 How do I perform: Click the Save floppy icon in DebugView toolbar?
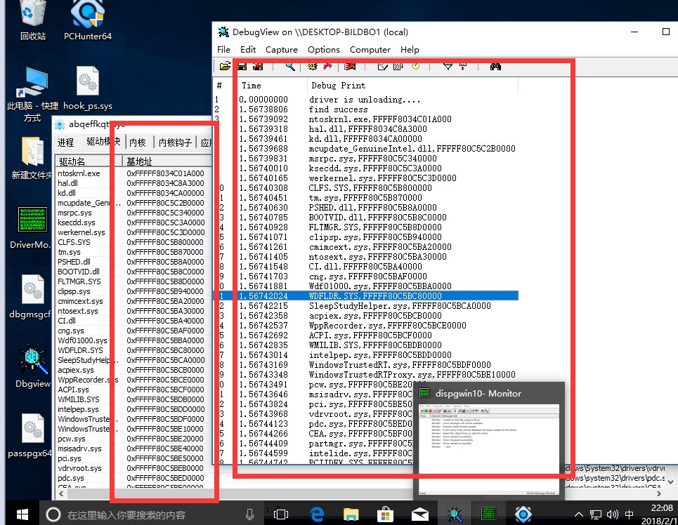[242, 66]
